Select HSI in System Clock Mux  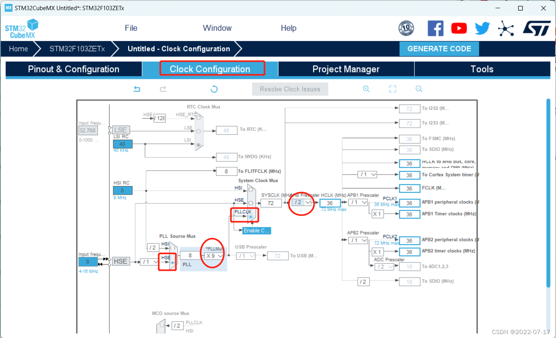click(251, 190)
